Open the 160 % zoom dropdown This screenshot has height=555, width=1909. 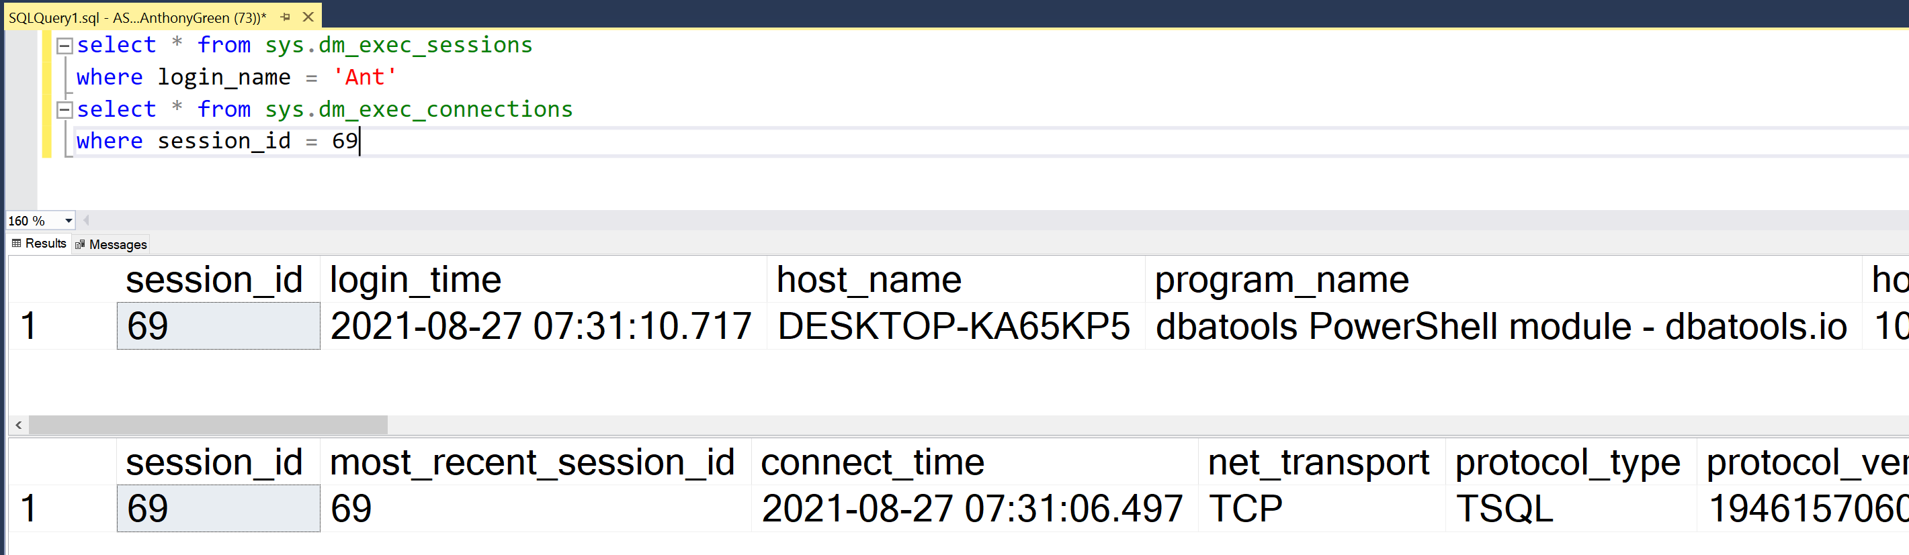pos(68,221)
